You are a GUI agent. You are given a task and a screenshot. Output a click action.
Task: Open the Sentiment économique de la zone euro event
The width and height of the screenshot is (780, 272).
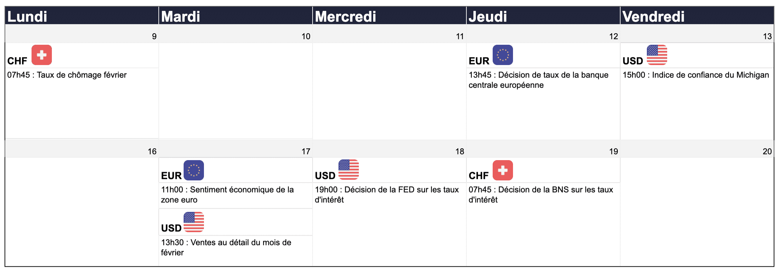[227, 194]
